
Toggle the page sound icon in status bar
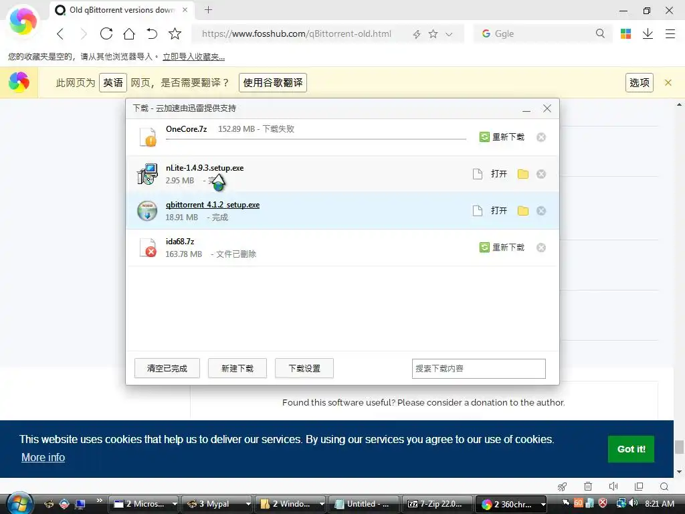coord(613,487)
